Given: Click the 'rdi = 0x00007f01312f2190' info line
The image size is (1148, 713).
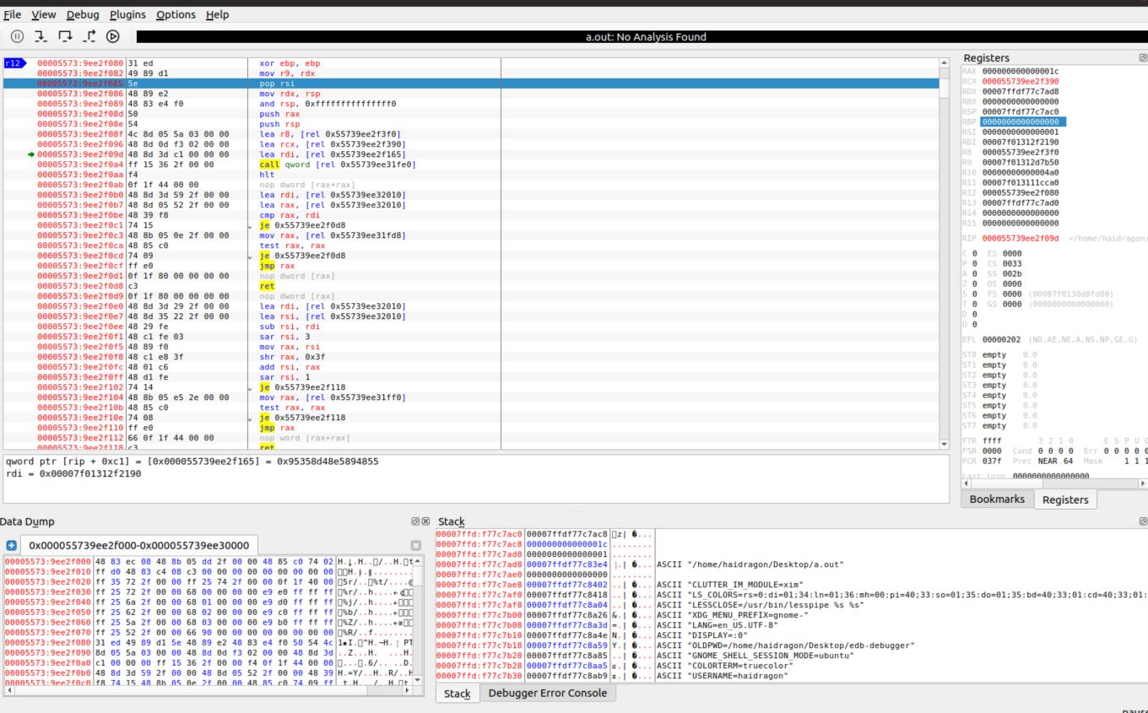Looking at the screenshot, I should click(x=73, y=473).
